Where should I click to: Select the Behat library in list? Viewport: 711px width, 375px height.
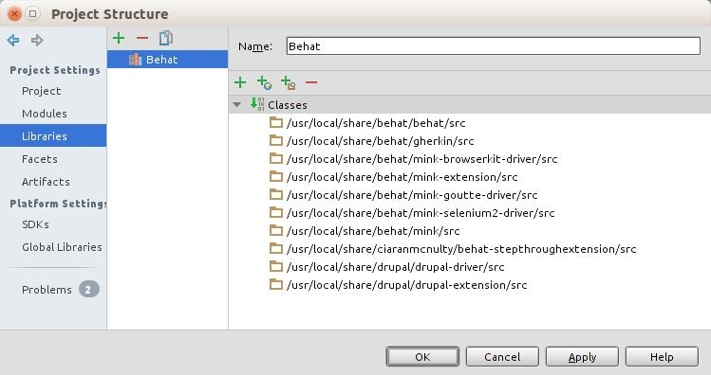(x=167, y=60)
